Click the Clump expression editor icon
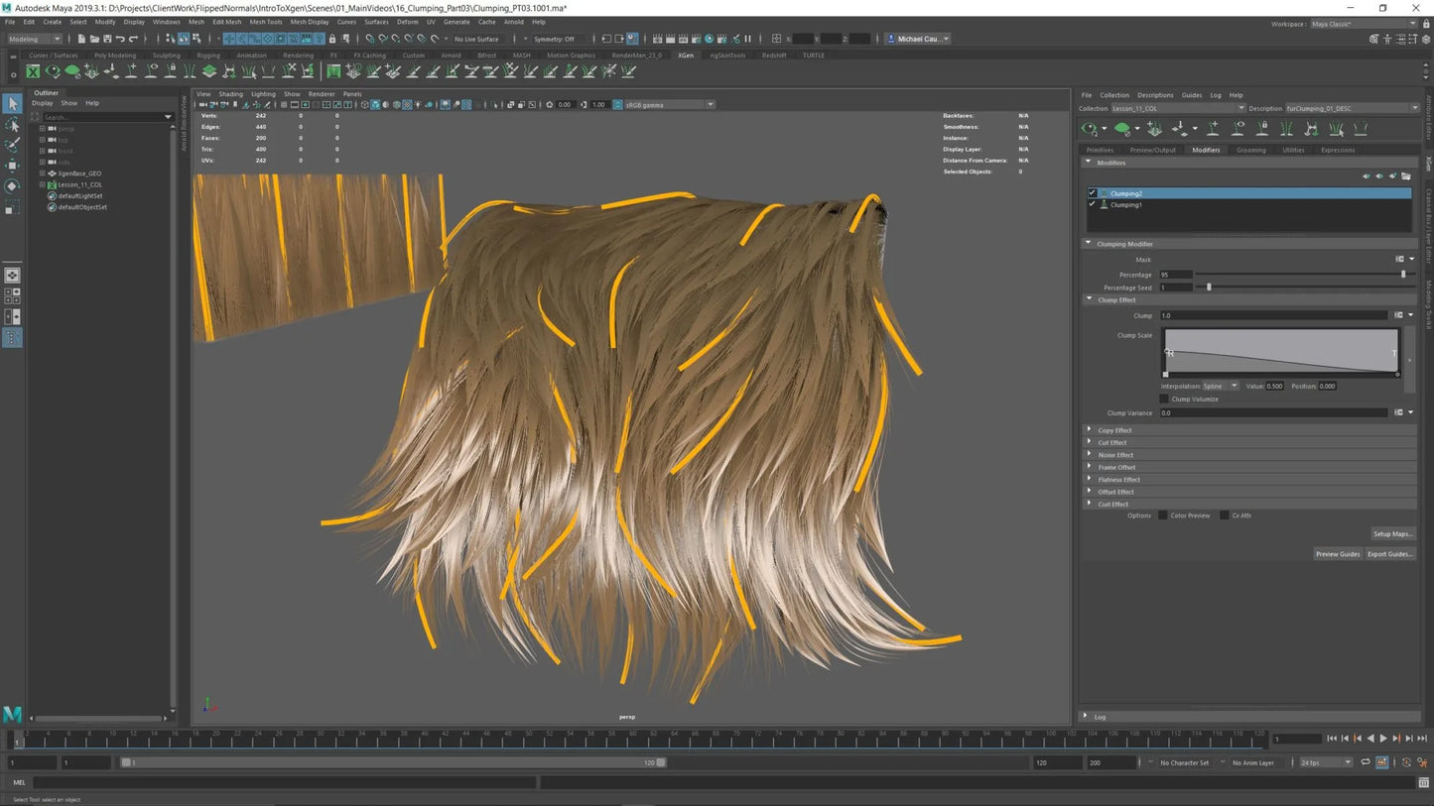 point(1399,315)
